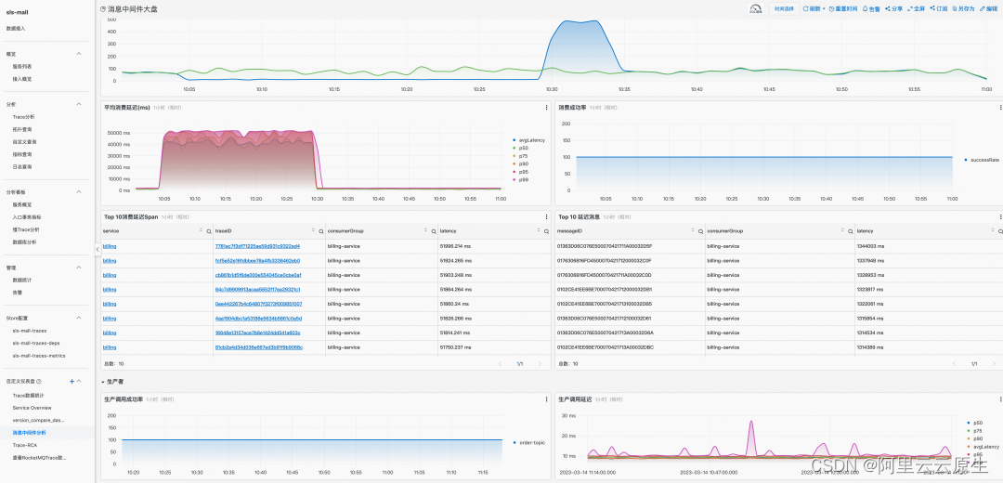Toggle p50 series in consumption delay legend
The height and width of the screenshot is (483, 1003).
tap(521, 148)
